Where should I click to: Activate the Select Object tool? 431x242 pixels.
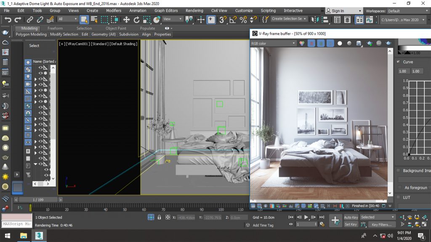click(x=84, y=19)
